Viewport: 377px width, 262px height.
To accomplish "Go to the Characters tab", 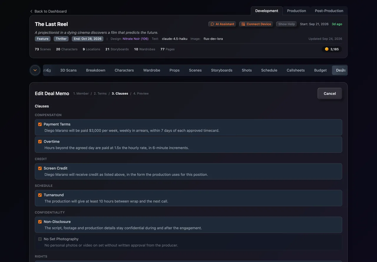I will 124,70.
